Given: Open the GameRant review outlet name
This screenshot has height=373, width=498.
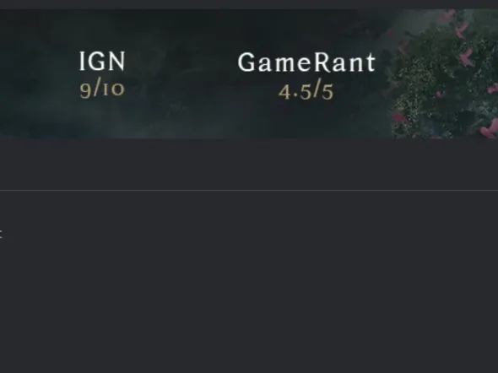Looking at the screenshot, I should (x=306, y=62).
